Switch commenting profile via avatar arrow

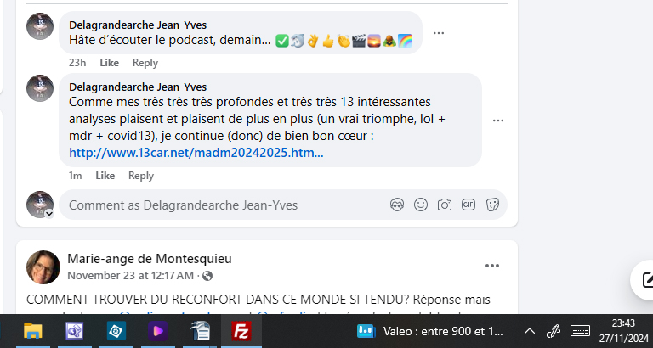(x=49, y=214)
